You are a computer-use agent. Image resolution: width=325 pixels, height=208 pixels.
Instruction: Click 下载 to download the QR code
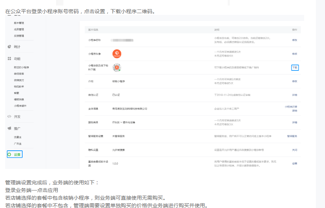tap(295, 68)
